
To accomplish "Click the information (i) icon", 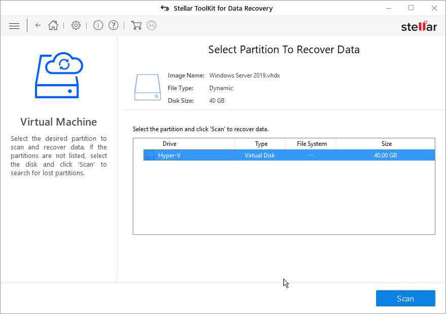I will [98, 25].
